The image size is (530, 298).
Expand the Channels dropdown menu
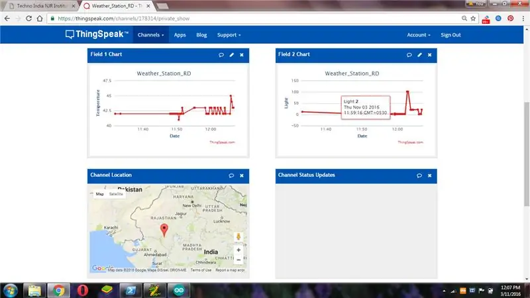click(151, 35)
